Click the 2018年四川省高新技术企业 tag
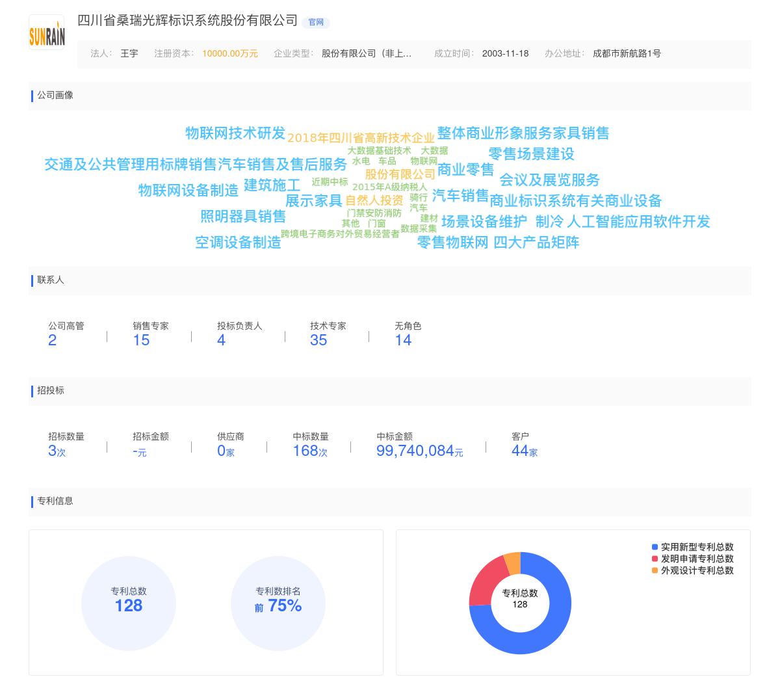The image size is (780, 690). pos(360,138)
